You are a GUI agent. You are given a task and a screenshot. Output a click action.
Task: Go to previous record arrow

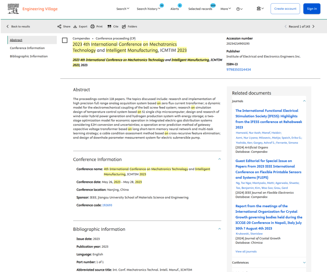(x=286, y=26)
